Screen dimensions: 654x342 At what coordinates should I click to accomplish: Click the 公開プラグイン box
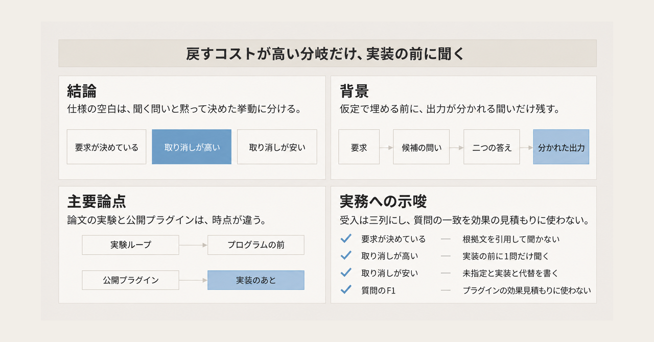pos(130,280)
